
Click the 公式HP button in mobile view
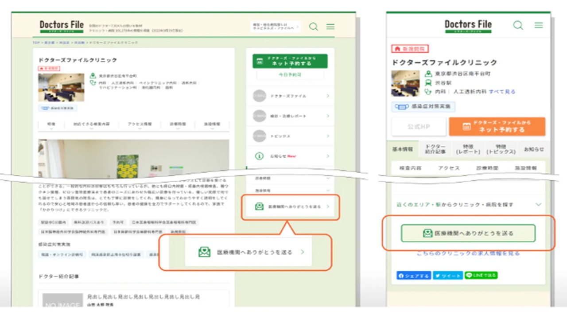pos(419,127)
